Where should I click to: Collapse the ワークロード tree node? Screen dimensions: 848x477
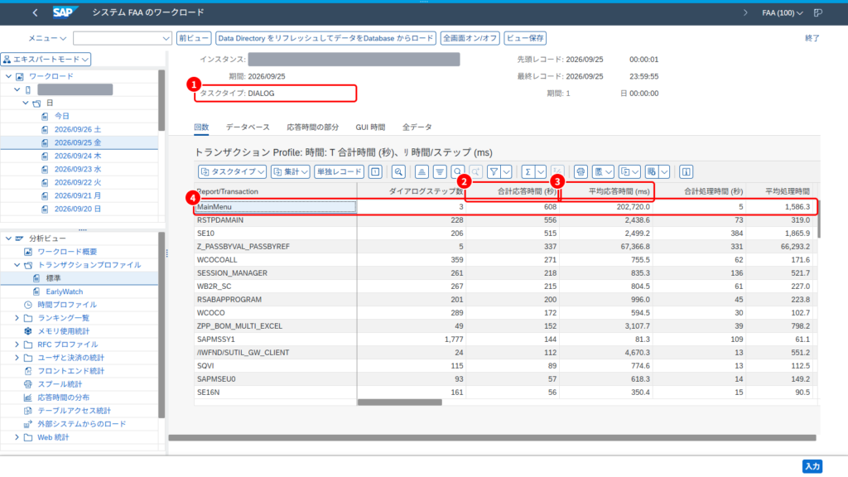tap(8, 76)
